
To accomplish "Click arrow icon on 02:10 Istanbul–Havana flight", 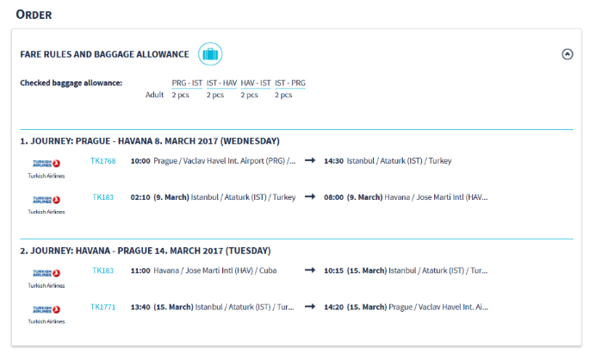I will point(309,197).
